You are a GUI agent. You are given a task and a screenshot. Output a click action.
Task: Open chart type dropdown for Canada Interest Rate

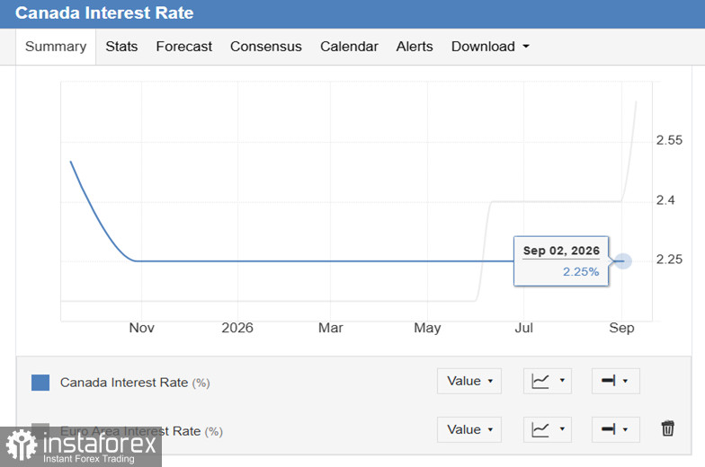547,381
